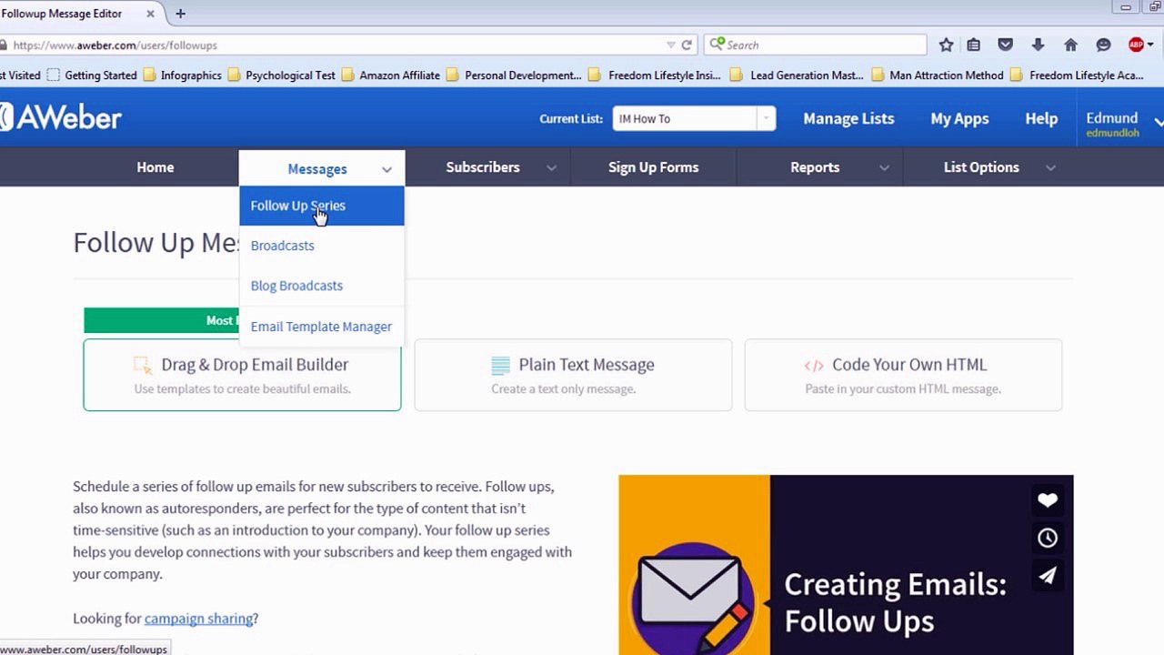Click the watch later clock icon

click(x=1048, y=538)
